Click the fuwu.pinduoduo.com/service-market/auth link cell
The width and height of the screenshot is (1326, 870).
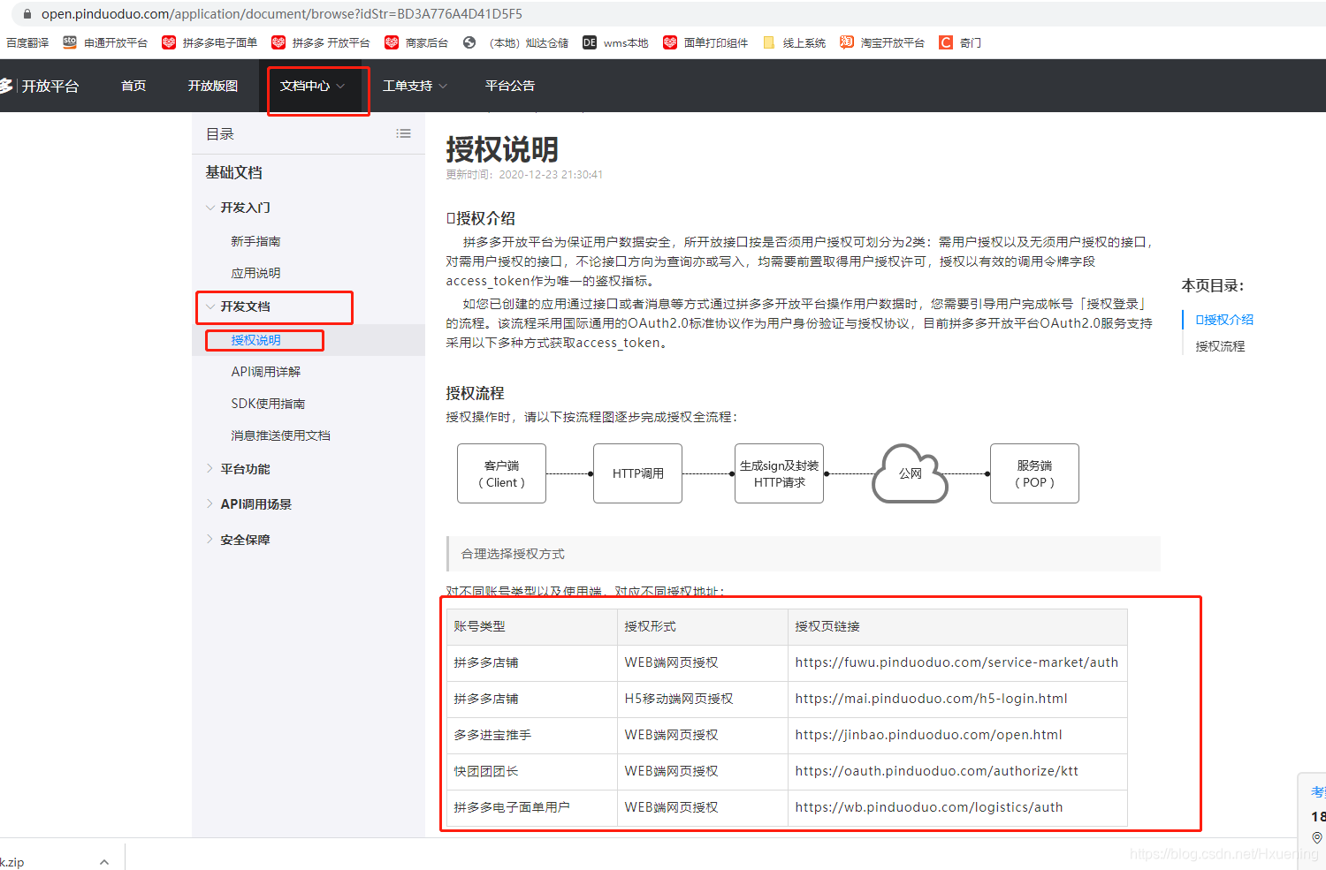click(957, 662)
